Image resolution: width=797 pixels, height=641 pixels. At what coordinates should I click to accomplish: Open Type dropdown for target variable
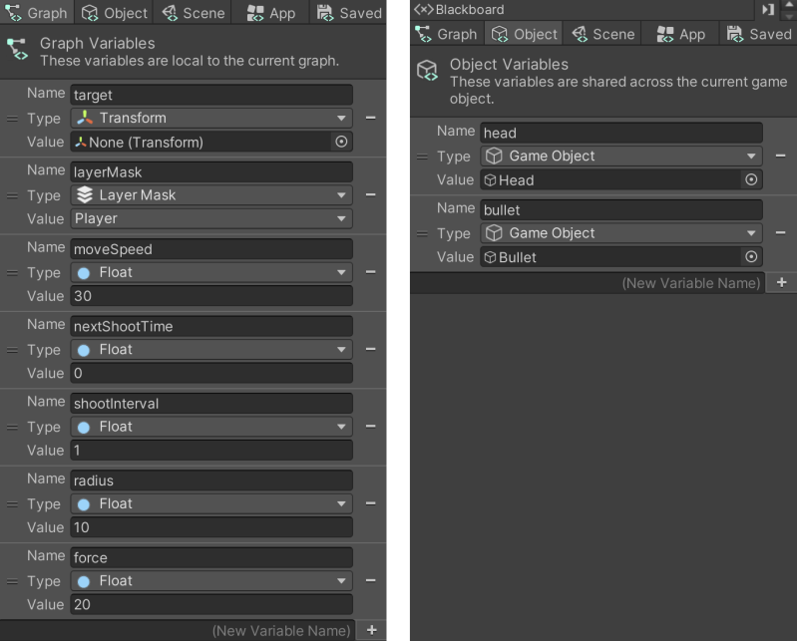tap(210, 118)
